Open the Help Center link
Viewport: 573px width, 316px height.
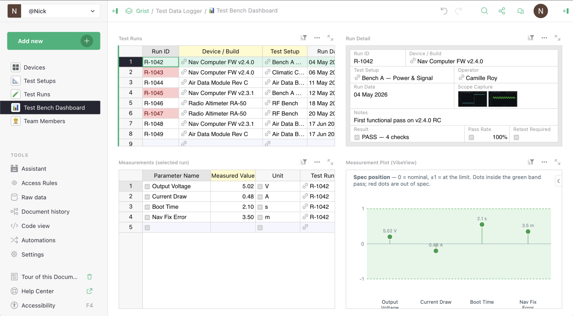point(37,291)
